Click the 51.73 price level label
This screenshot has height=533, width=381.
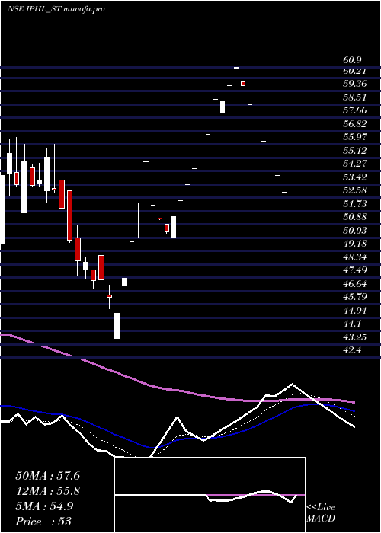click(x=354, y=204)
